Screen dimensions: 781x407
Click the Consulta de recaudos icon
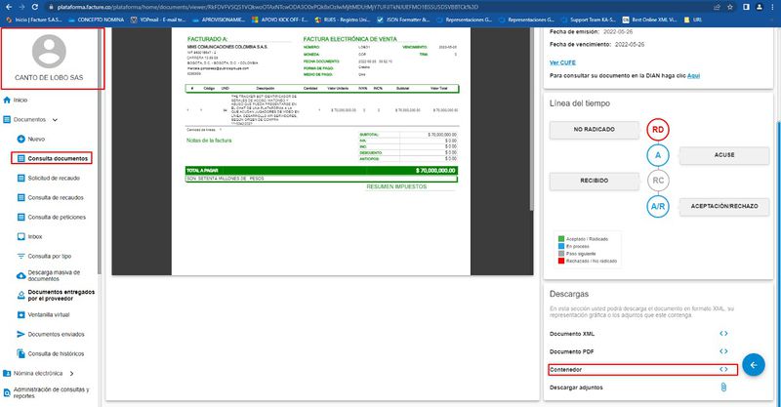pyautogui.click(x=21, y=198)
